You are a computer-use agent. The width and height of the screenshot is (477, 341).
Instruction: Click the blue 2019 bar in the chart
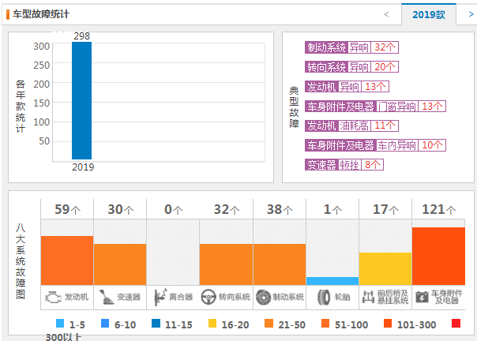(x=81, y=101)
